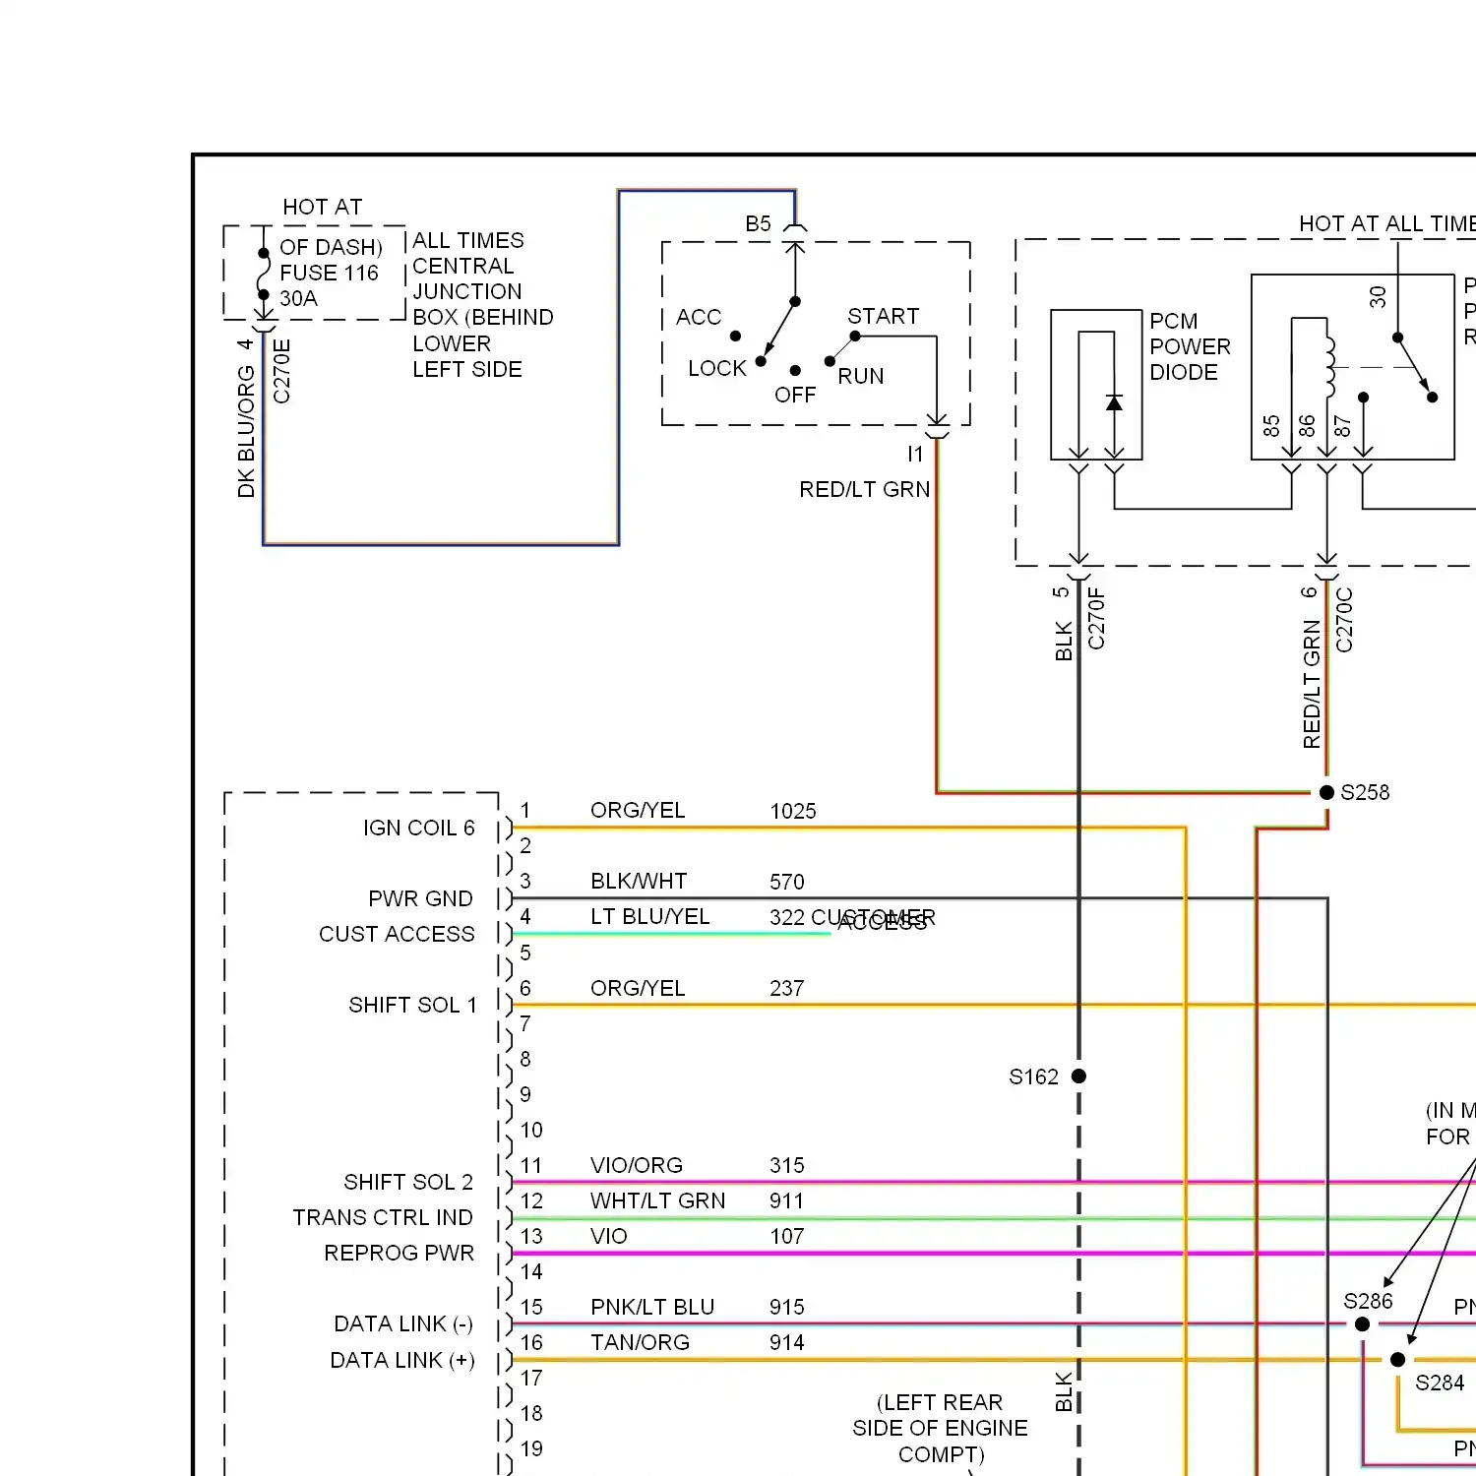The image size is (1476, 1476).
Task: Click the "REPROG PWR" pin name
Action: click(399, 1253)
